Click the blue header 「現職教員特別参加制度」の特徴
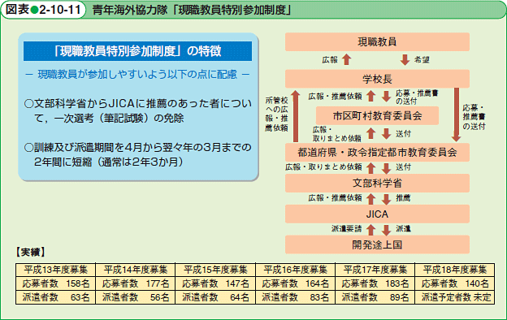Image resolution: width=507 pixels, height=320 pixels. coord(138,51)
